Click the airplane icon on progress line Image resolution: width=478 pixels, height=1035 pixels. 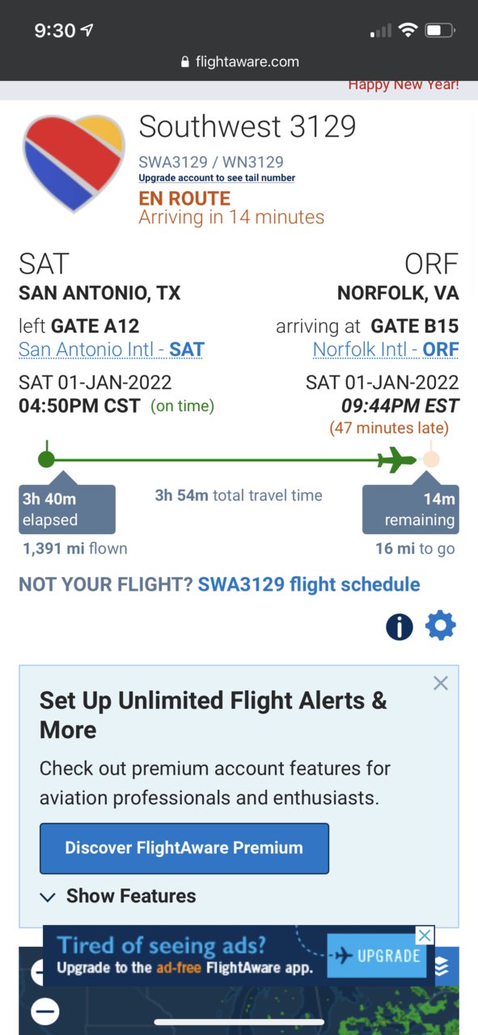[x=397, y=460]
